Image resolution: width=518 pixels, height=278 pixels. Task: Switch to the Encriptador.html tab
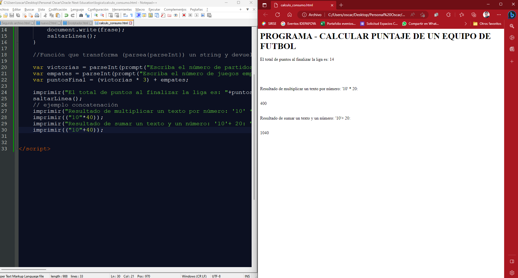click(x=78, y=23)
